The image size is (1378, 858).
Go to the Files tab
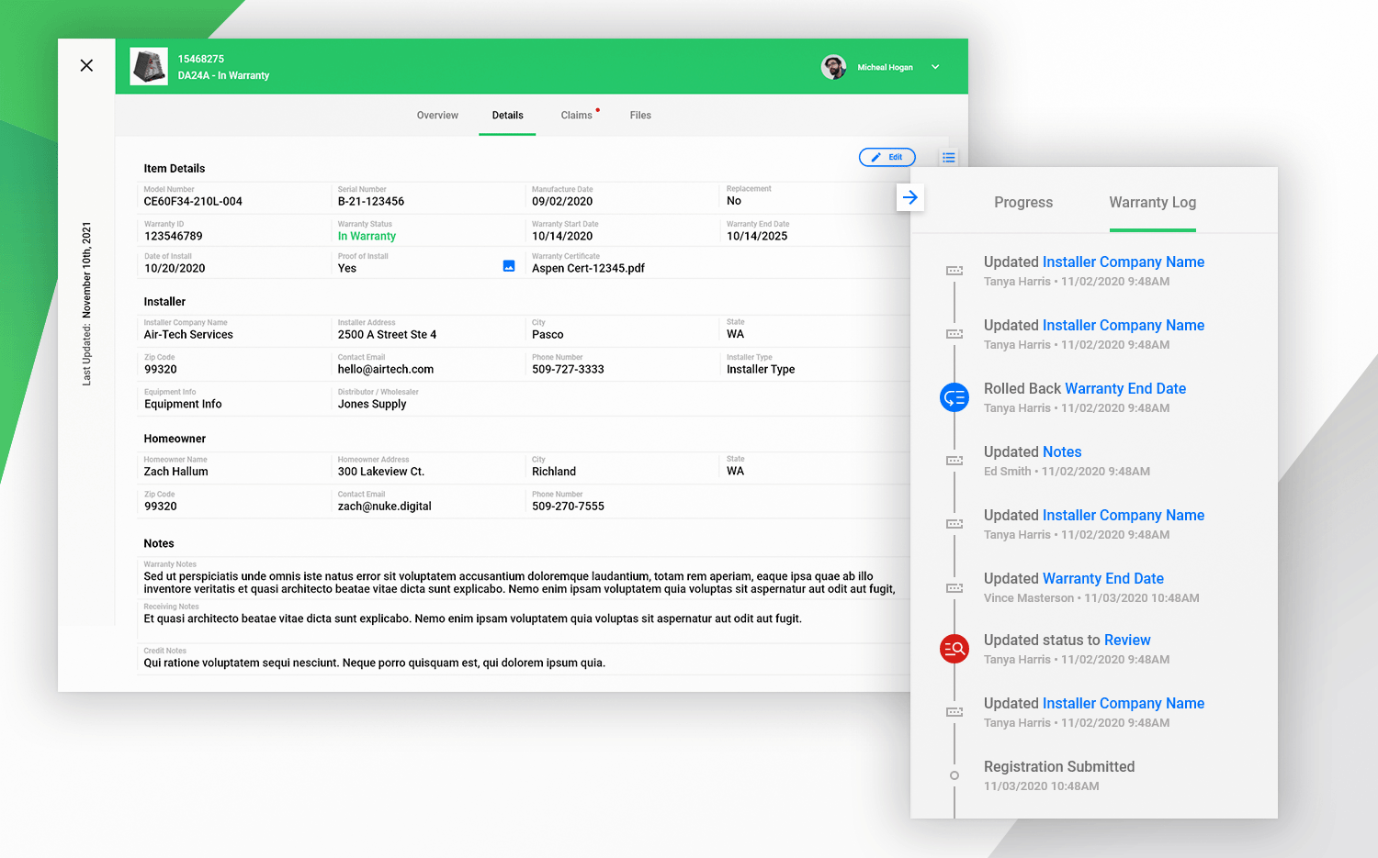point(640,116)
